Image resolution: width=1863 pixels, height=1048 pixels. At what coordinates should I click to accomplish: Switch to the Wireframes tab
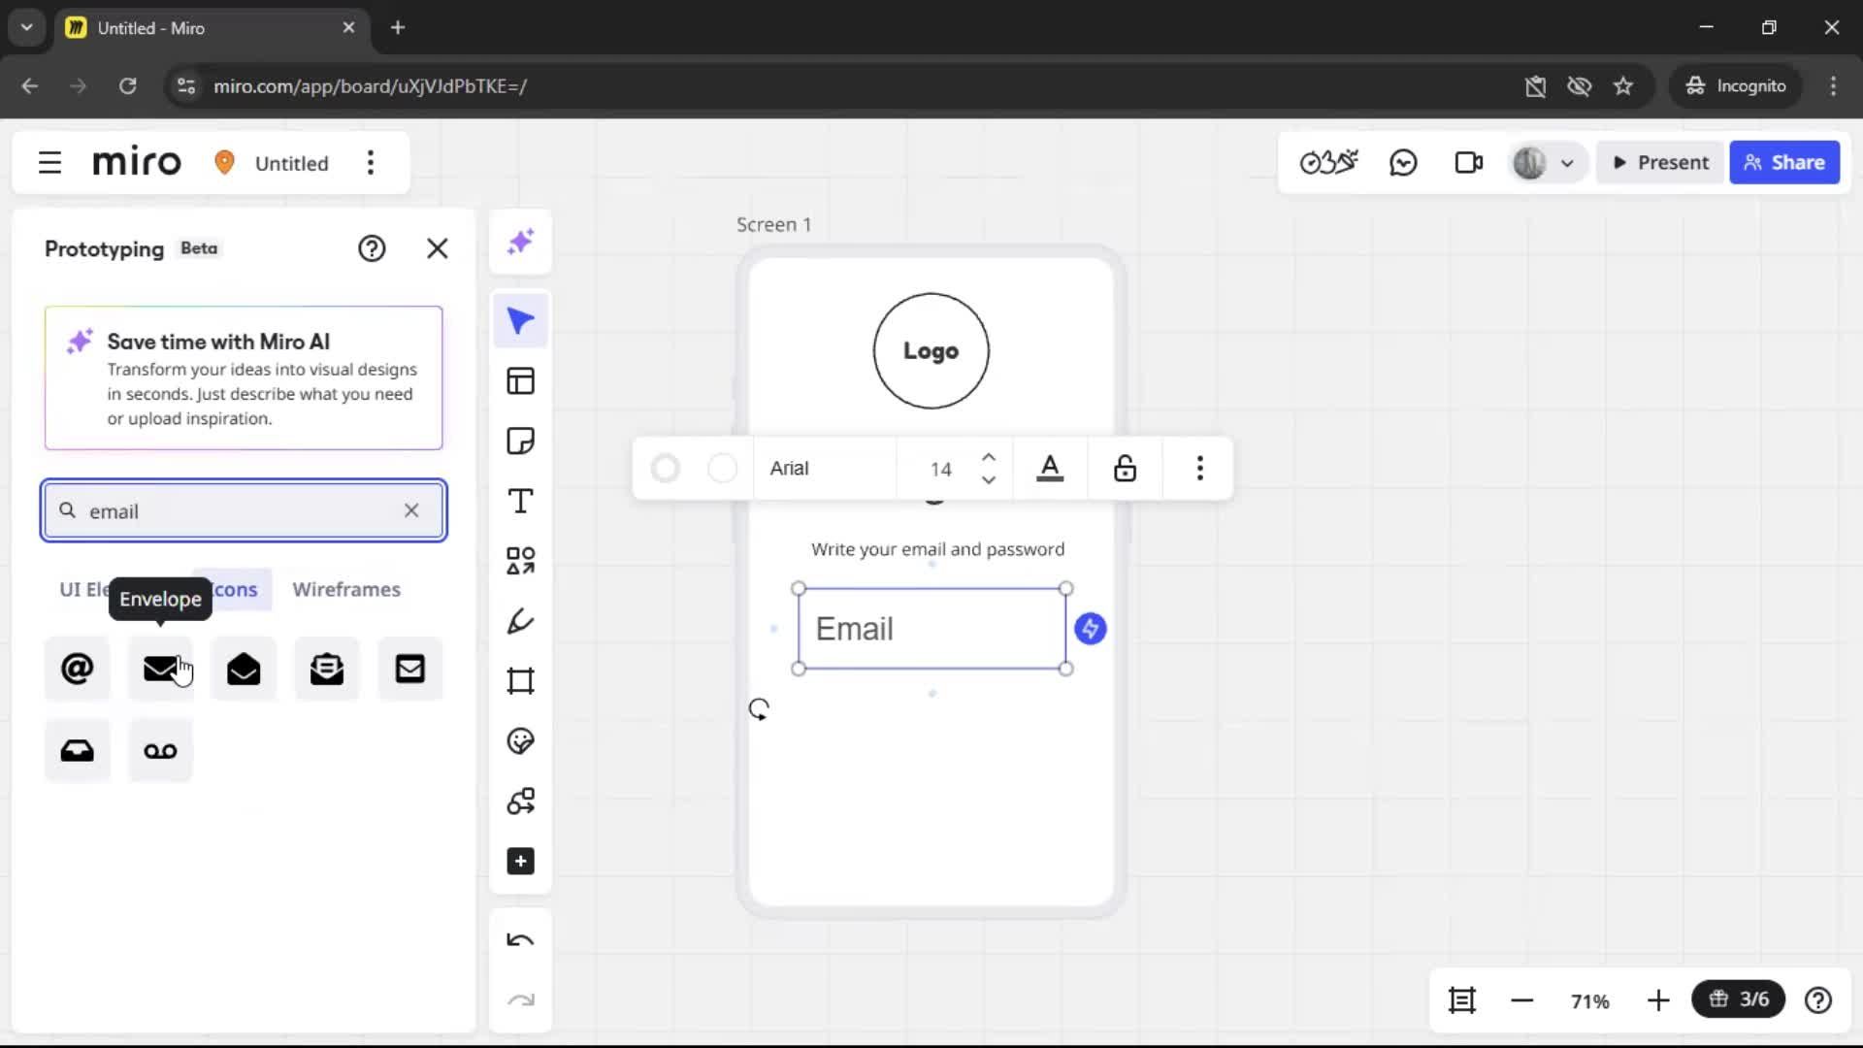[x=346, y=589]
